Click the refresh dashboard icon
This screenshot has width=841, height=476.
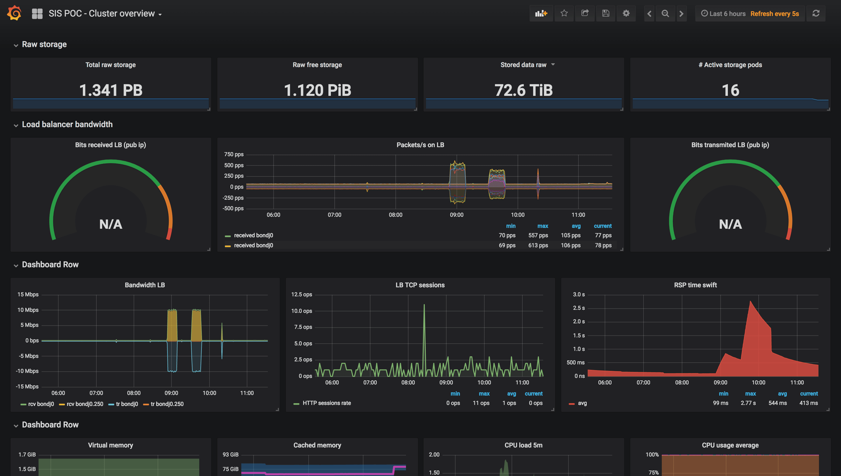coord(816,13)
